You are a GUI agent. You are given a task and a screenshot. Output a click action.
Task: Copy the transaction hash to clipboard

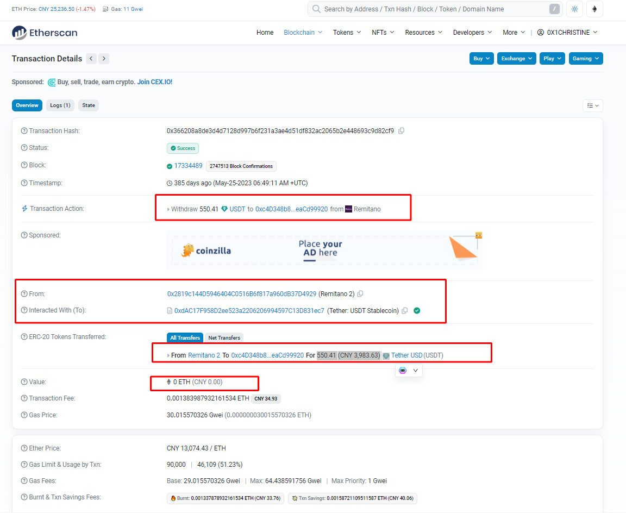[x=402, y=131]
